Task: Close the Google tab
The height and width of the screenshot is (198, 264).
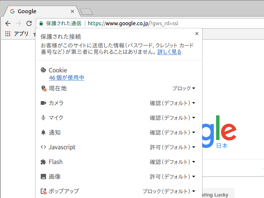Action: 72,11
